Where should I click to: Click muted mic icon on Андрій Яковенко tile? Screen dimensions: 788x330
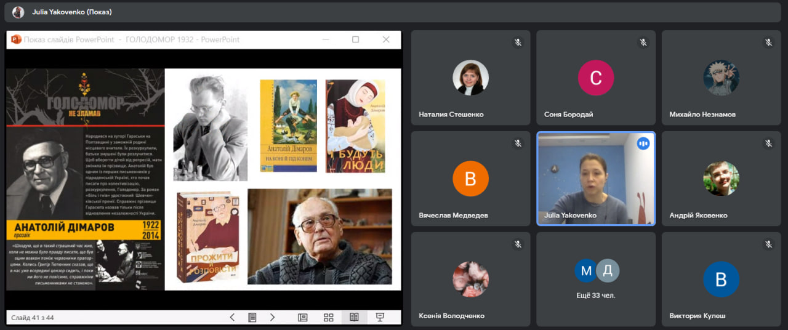click(x=768, y=143)
